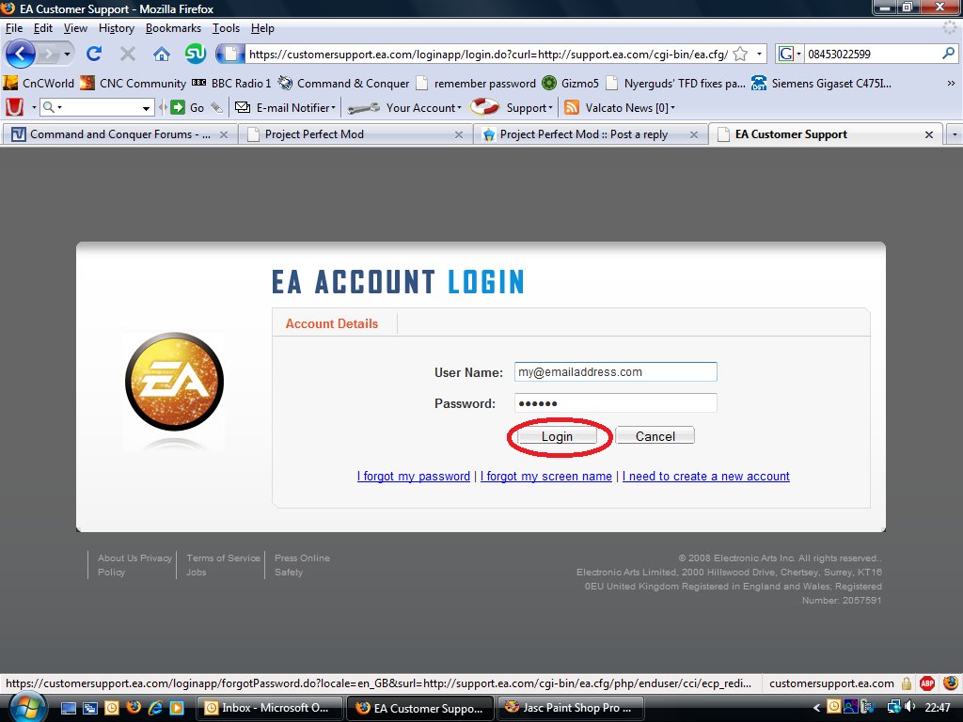Open the History menu
Viewport: 963px width, 722px height.
point(116,28)
